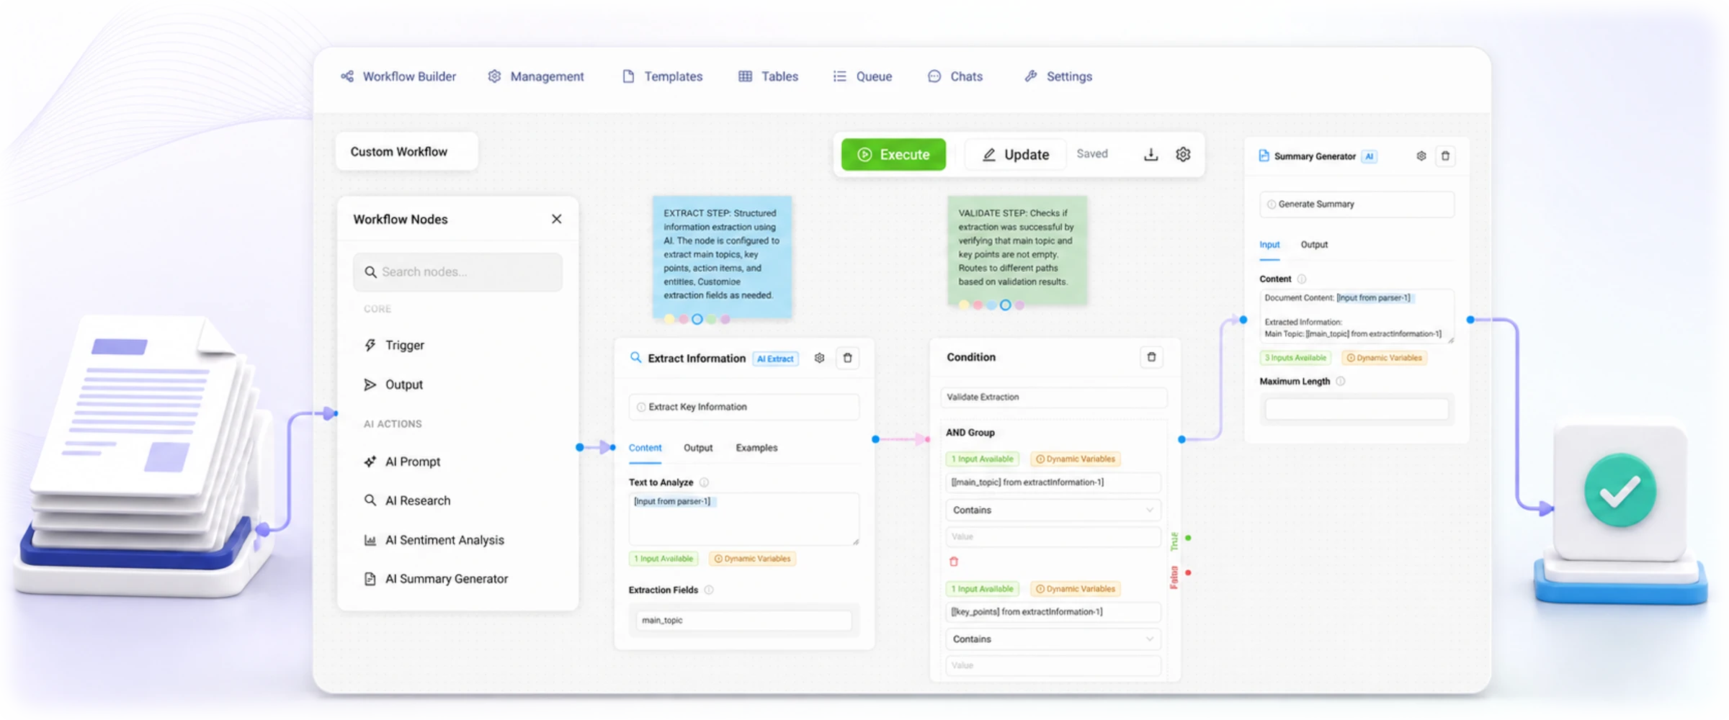
Task: Click the 3 Inputs Available badge
Action: coord(1295,358)
